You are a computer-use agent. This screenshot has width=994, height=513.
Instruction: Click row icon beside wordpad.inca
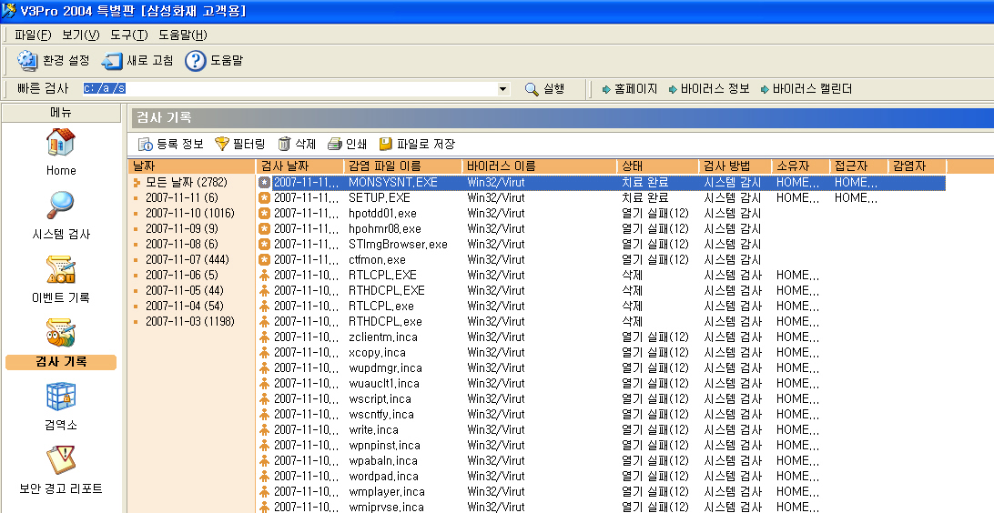[x=264, y=477]
